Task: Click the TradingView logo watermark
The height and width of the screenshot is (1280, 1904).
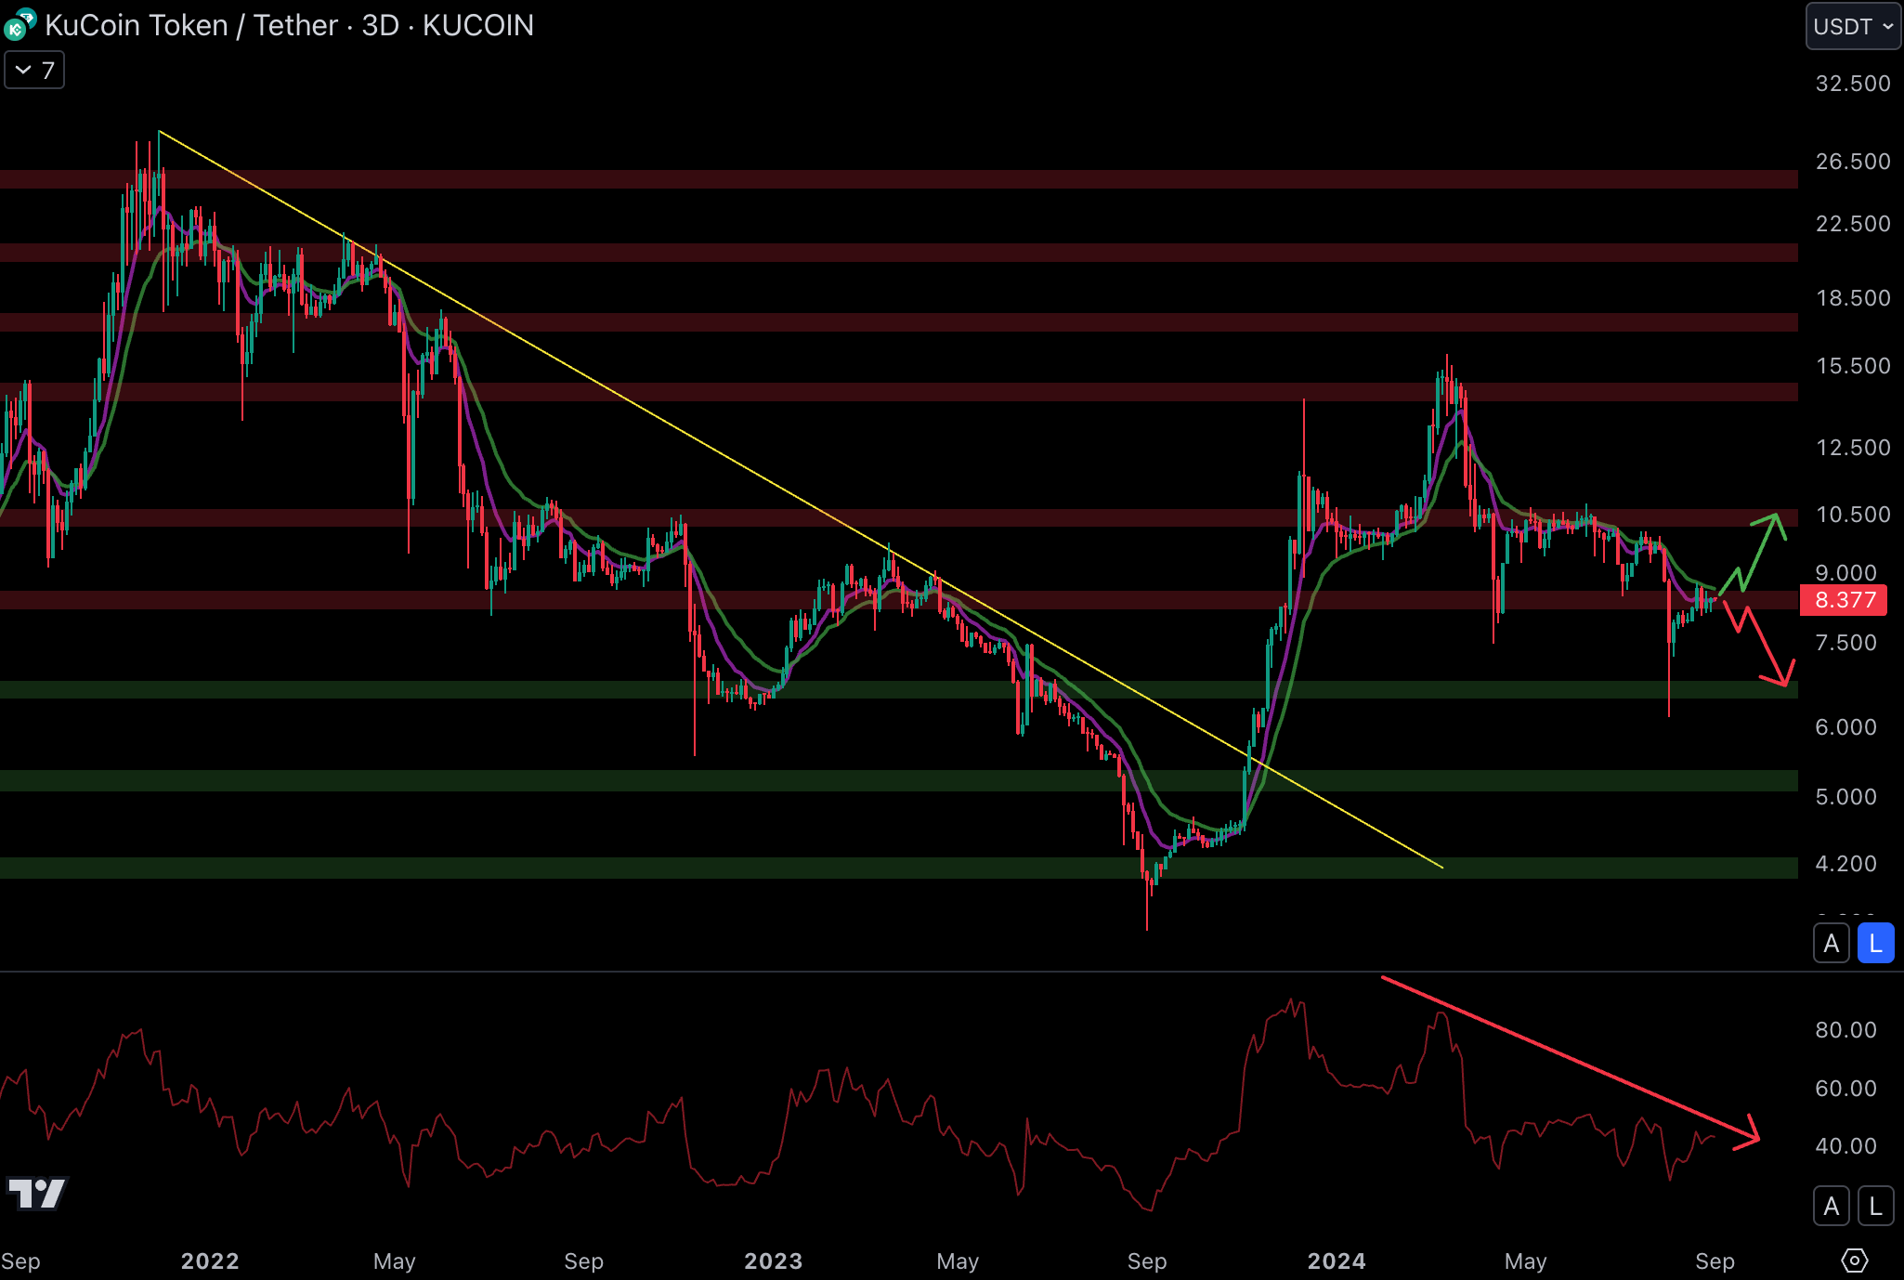Action: click(37, 1193)
